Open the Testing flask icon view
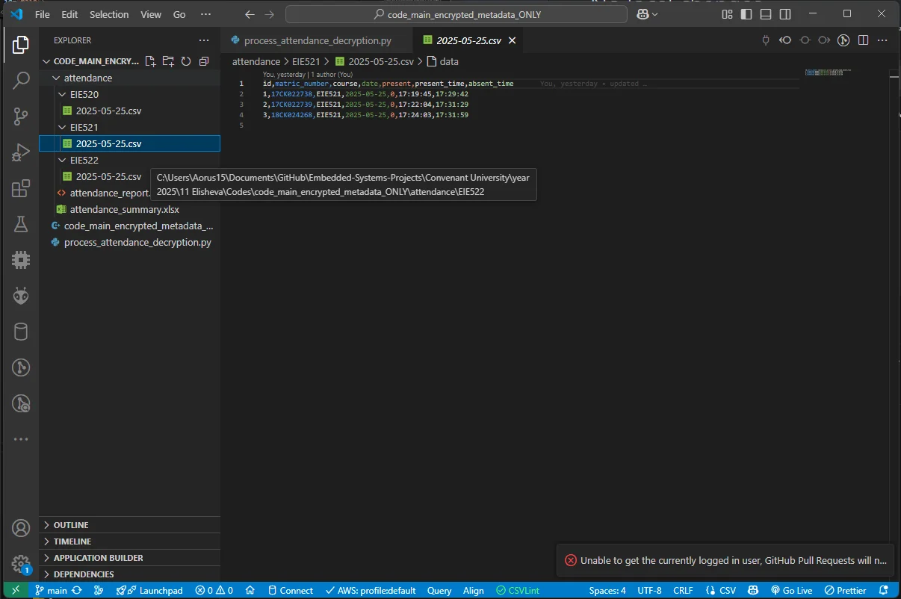Image resolution: width=901 pixels, height=599 pixels. 21,224
